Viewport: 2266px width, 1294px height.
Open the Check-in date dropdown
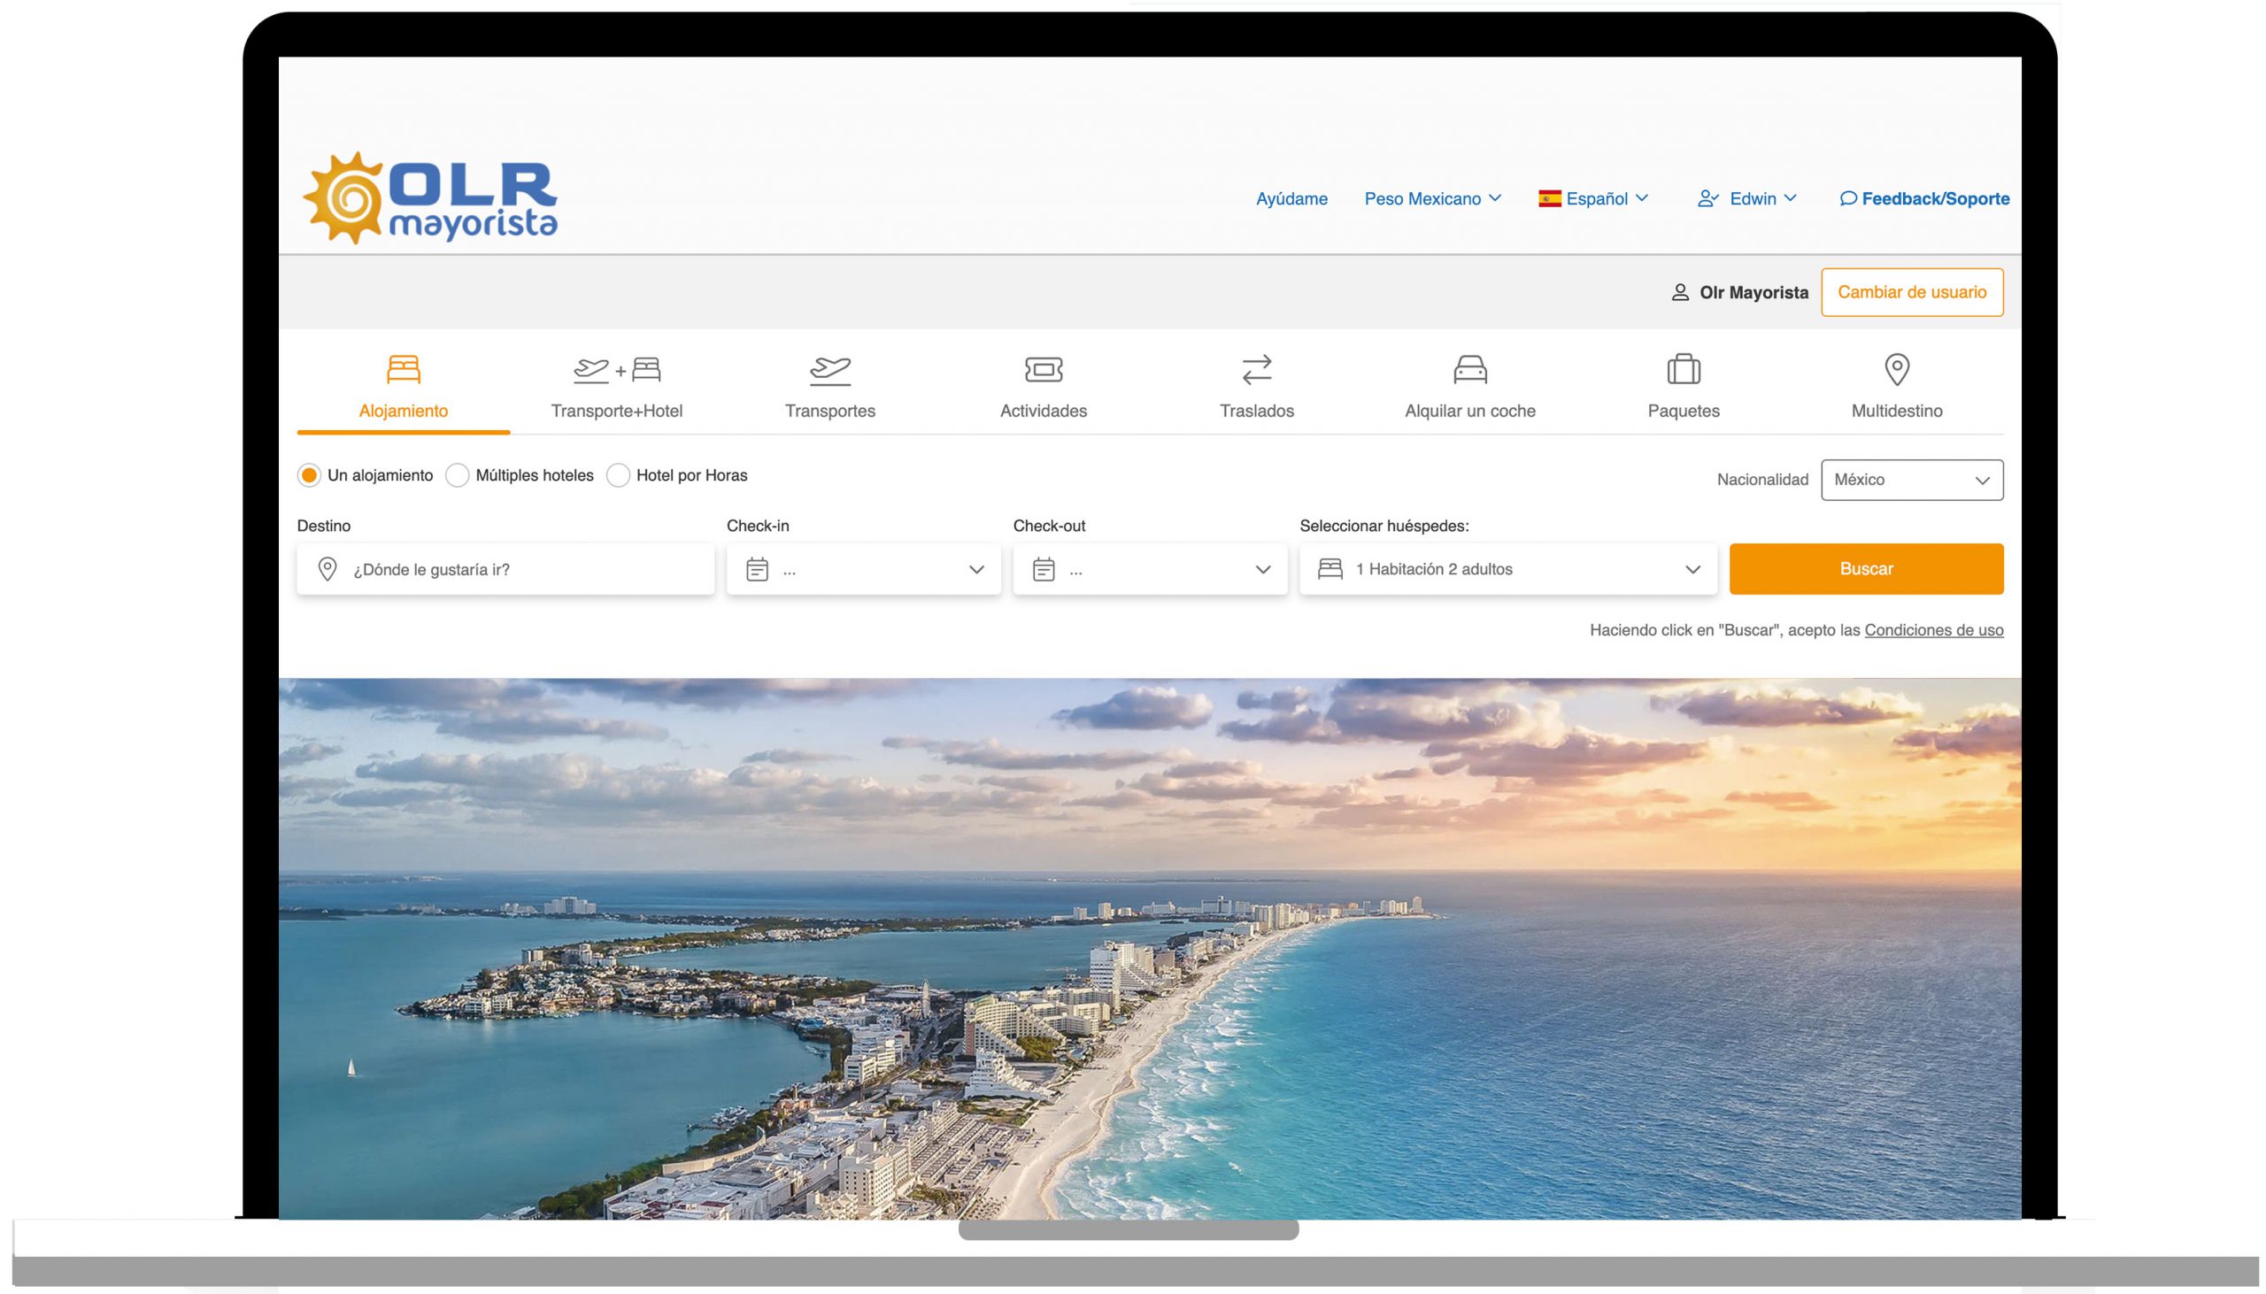[x=863, y=570]
